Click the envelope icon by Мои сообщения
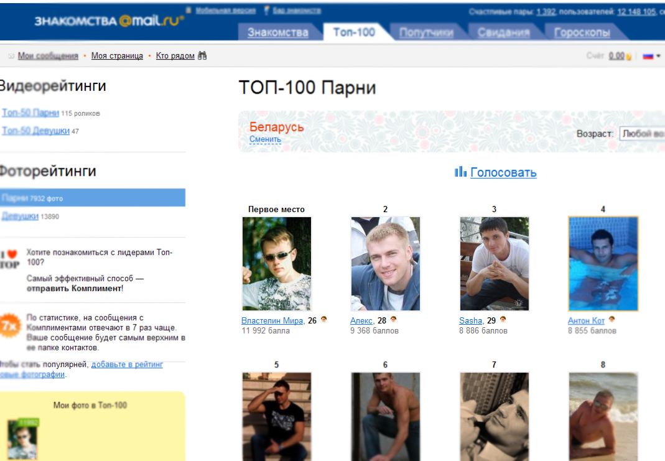This screenshot has width=665, height=461. pyautogui.click(x=11, y=56)
